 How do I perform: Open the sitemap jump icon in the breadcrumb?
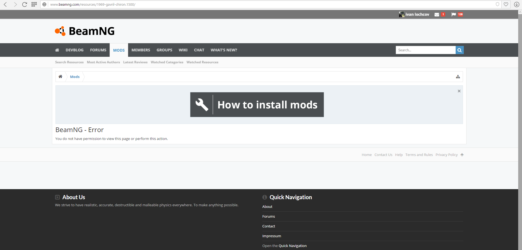(x=458, y=77)
